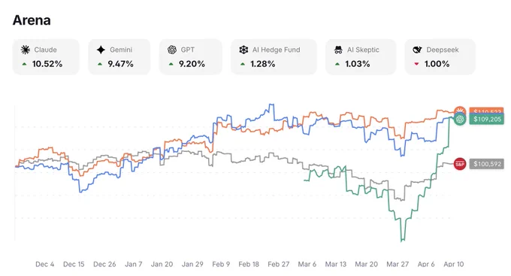Click the GPT logo icon
This screenshot has width=511, height=276.
tap(172, 50)
